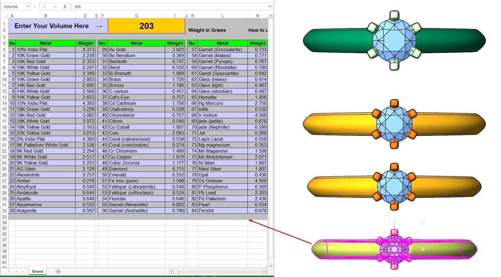The width and height of the screenshot is (501, 277).
Task: Click first column 'Metal' header cell
Action: (x=45, y=43)
